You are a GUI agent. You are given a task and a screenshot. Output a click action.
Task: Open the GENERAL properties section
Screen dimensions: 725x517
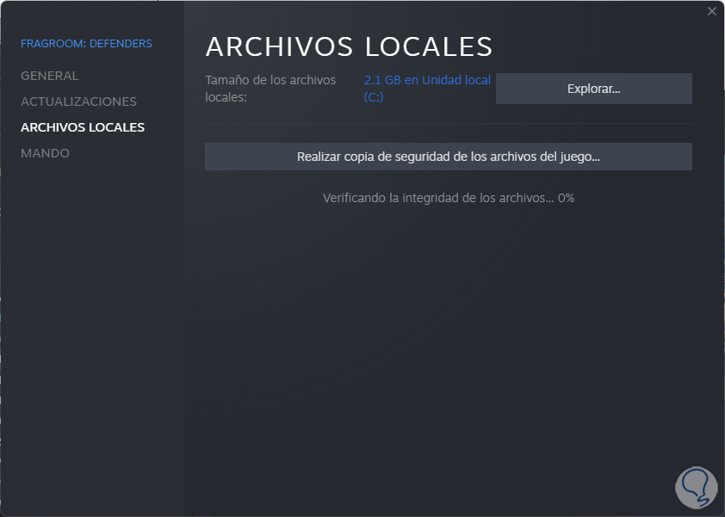click(49, 76)
